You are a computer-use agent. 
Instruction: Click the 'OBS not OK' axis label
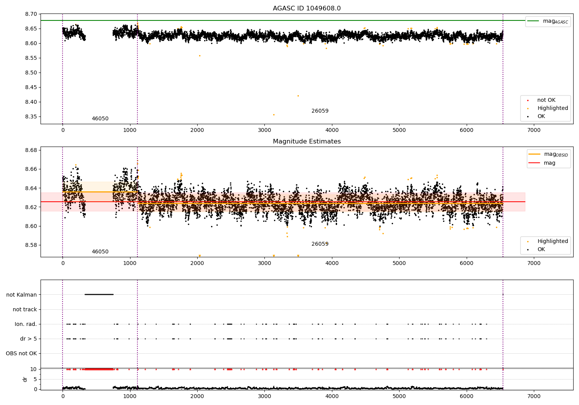(21, 353)
